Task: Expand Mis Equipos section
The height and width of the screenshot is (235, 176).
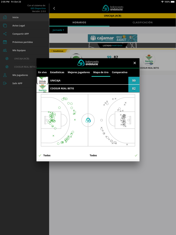Action: tap(25, 50)
